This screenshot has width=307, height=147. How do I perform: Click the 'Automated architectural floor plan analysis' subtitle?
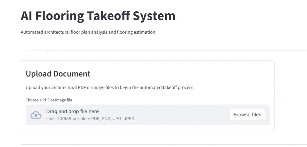tap(88, 32)
